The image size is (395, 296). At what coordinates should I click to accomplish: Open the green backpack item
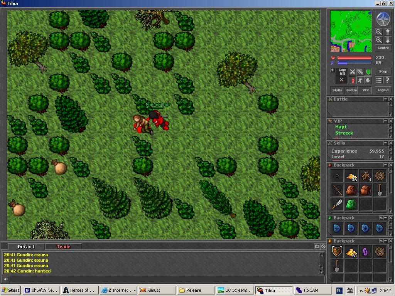351,204
